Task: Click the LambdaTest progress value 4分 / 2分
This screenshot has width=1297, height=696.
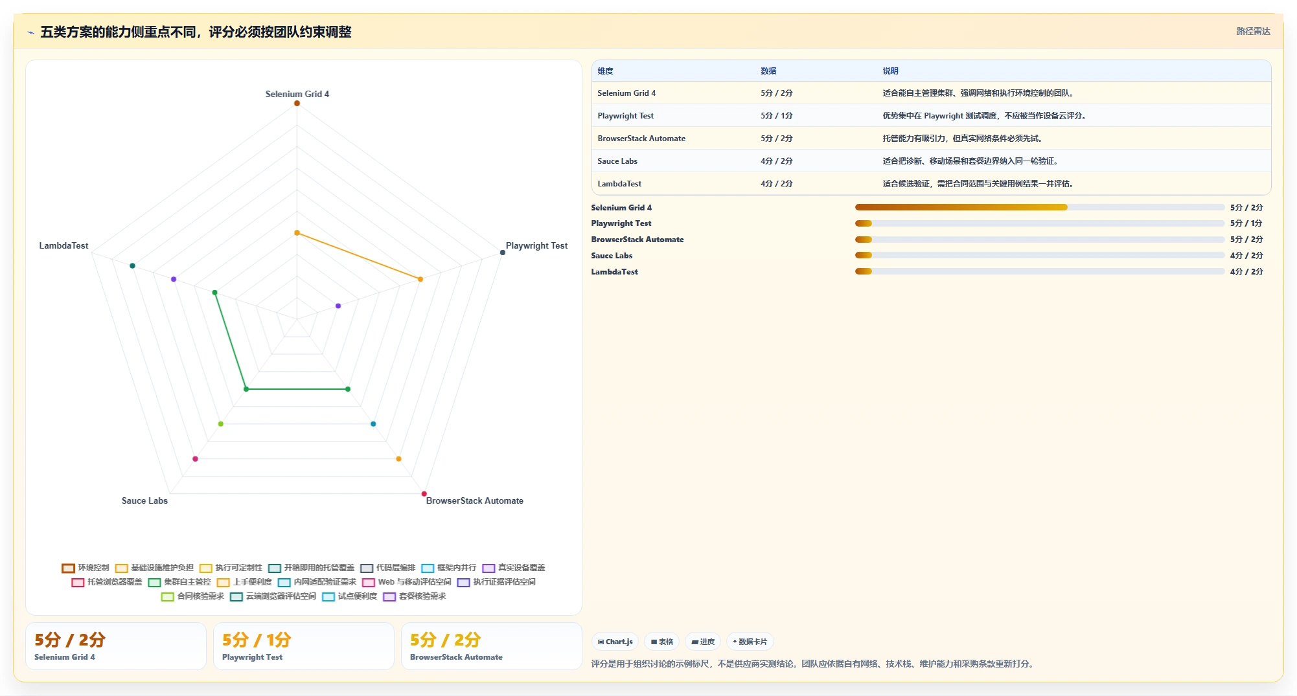Action: (1246, 272)
